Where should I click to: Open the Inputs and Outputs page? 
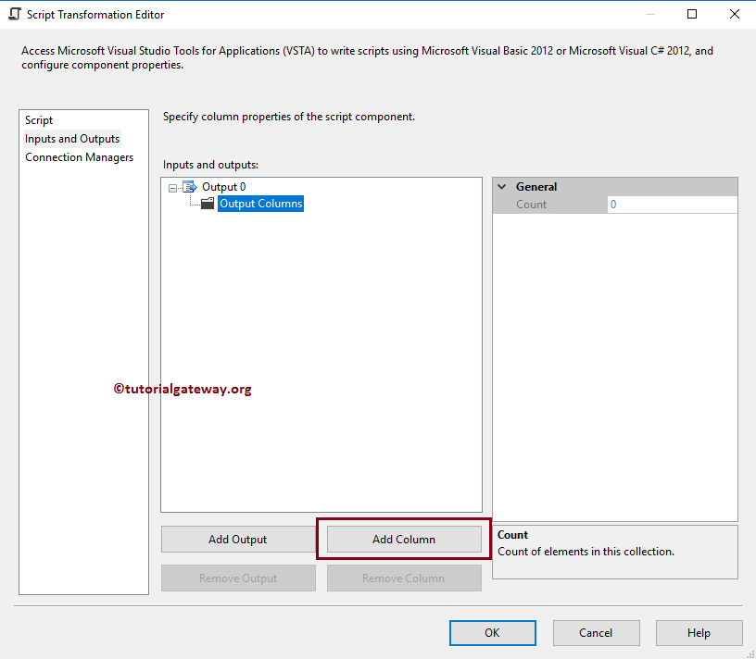point(72,138)
